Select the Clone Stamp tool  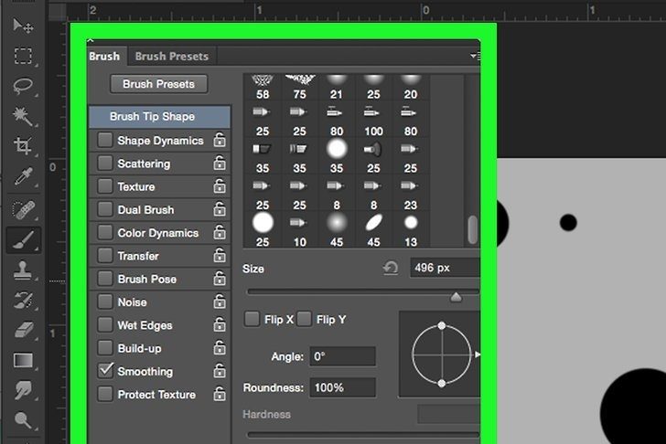(22, 270)
